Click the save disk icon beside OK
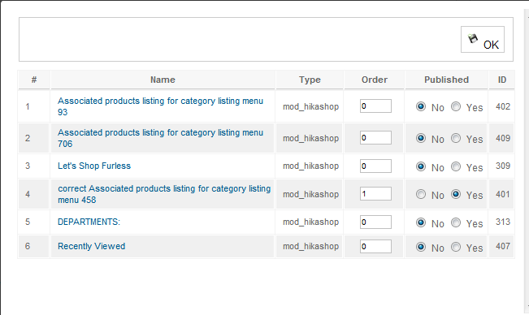The height and width of the screenshot is (315, 529). click(x=473, y=39)
